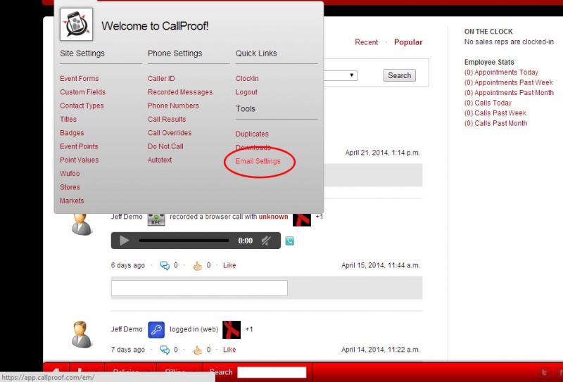Open Caller ID under Phone Settings
This screenshot has width=563, height=382.
[x=161, y=78]
